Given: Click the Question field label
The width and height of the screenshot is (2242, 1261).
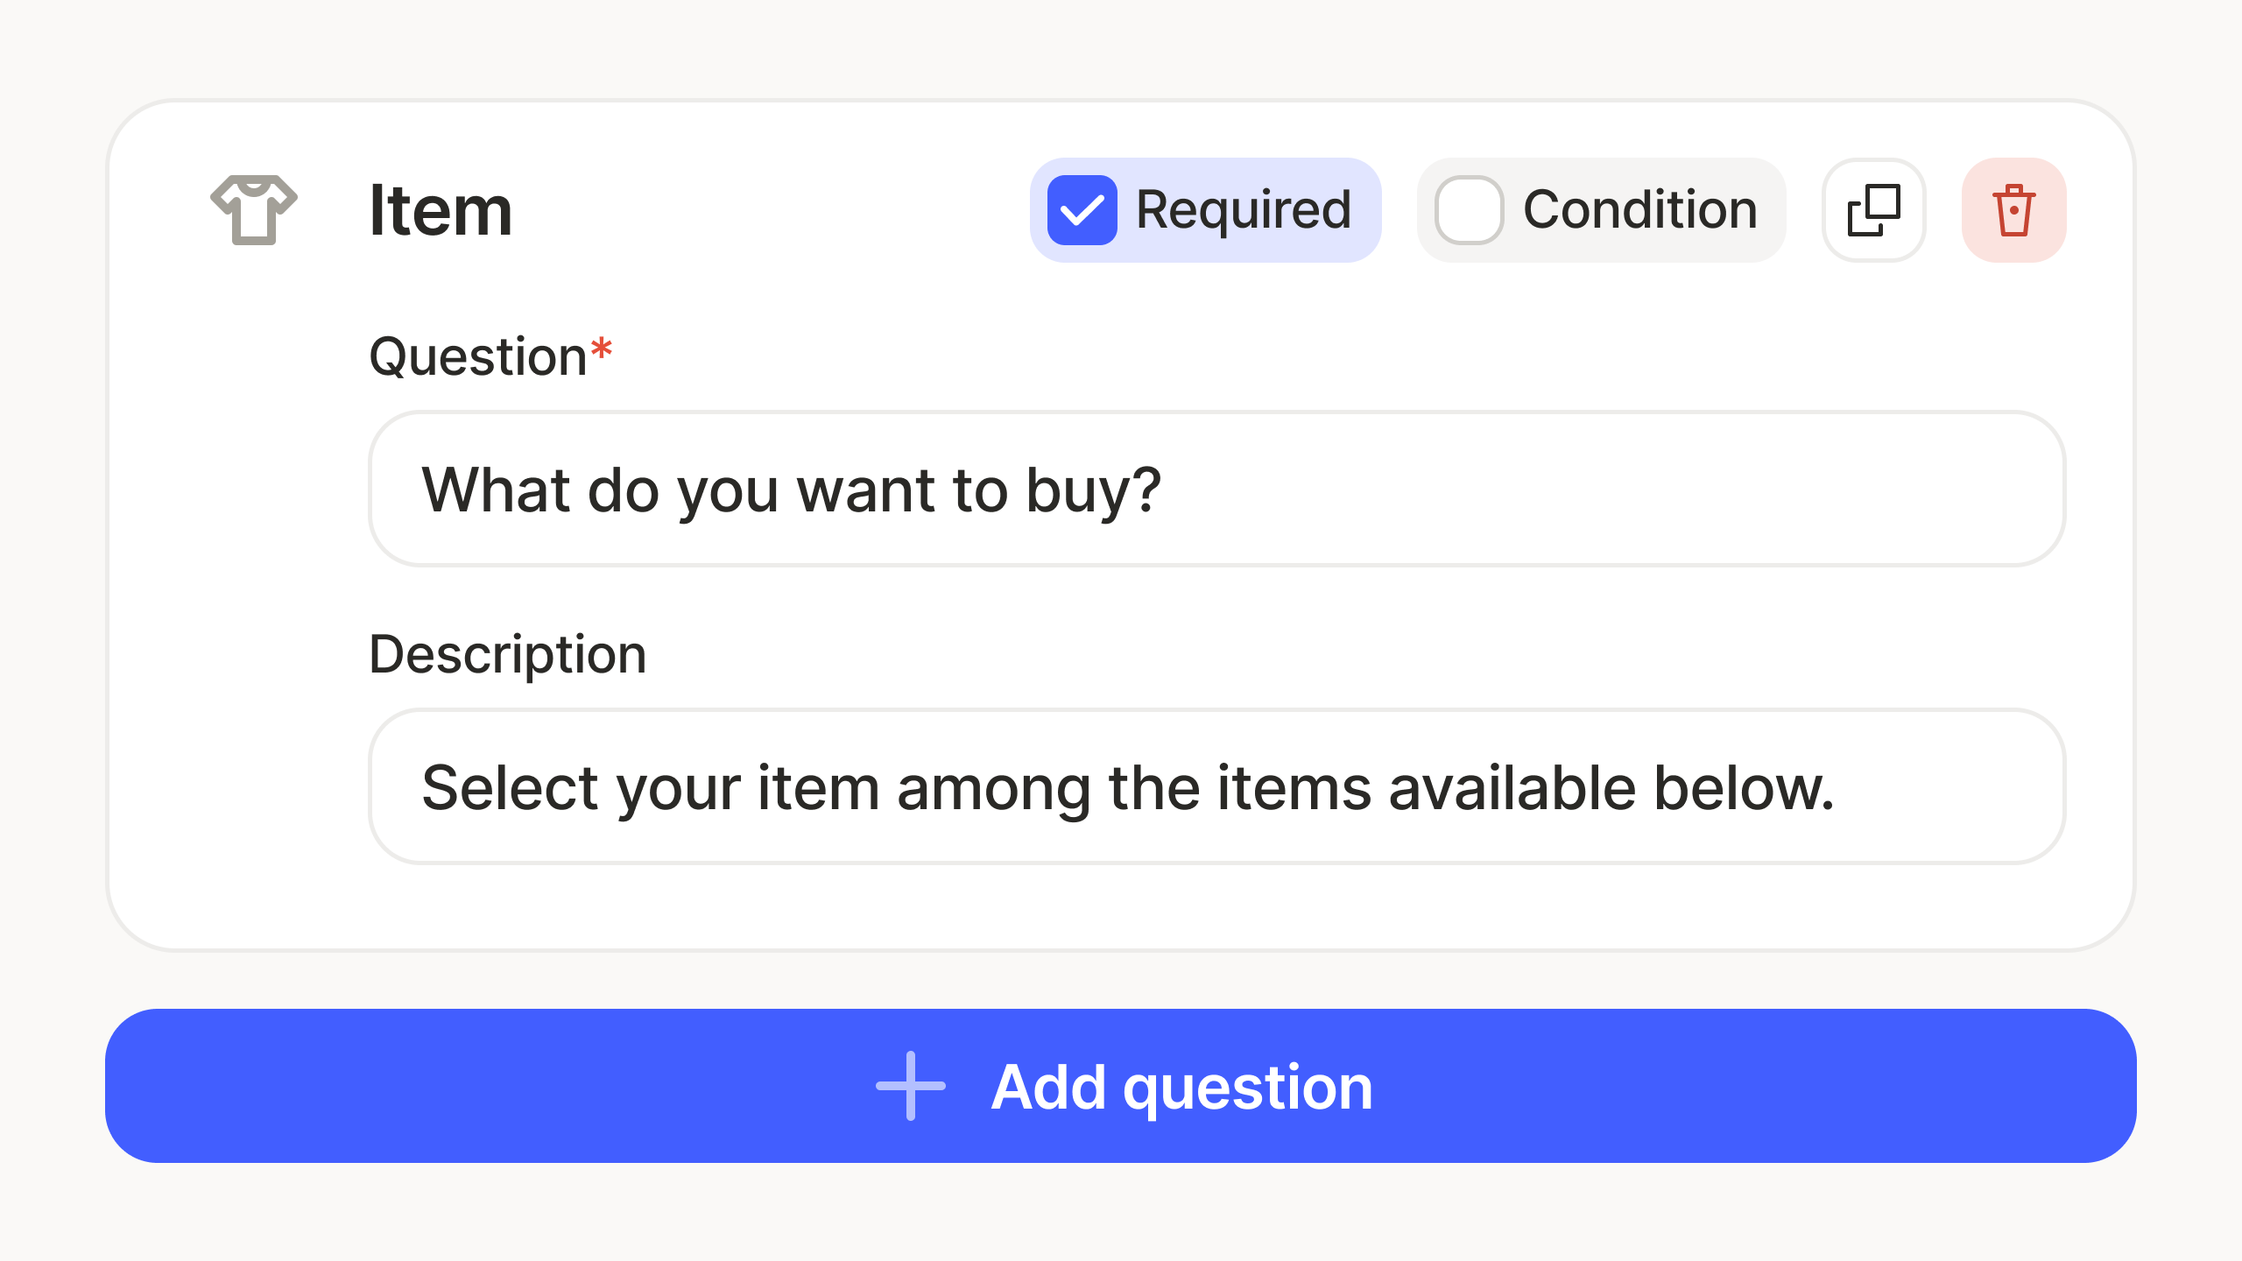Looking at the screenshot, I should [478, 357].
